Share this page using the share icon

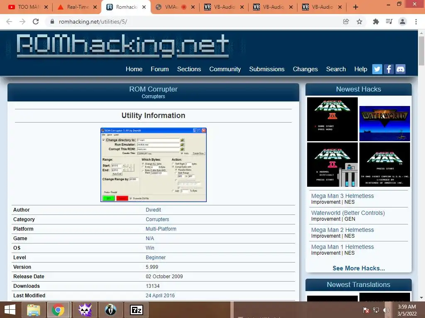click(346, 22)
